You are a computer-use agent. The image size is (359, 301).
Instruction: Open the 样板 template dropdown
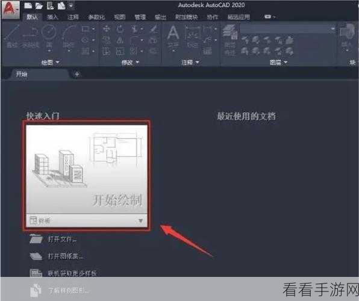[x=87, y=221]
